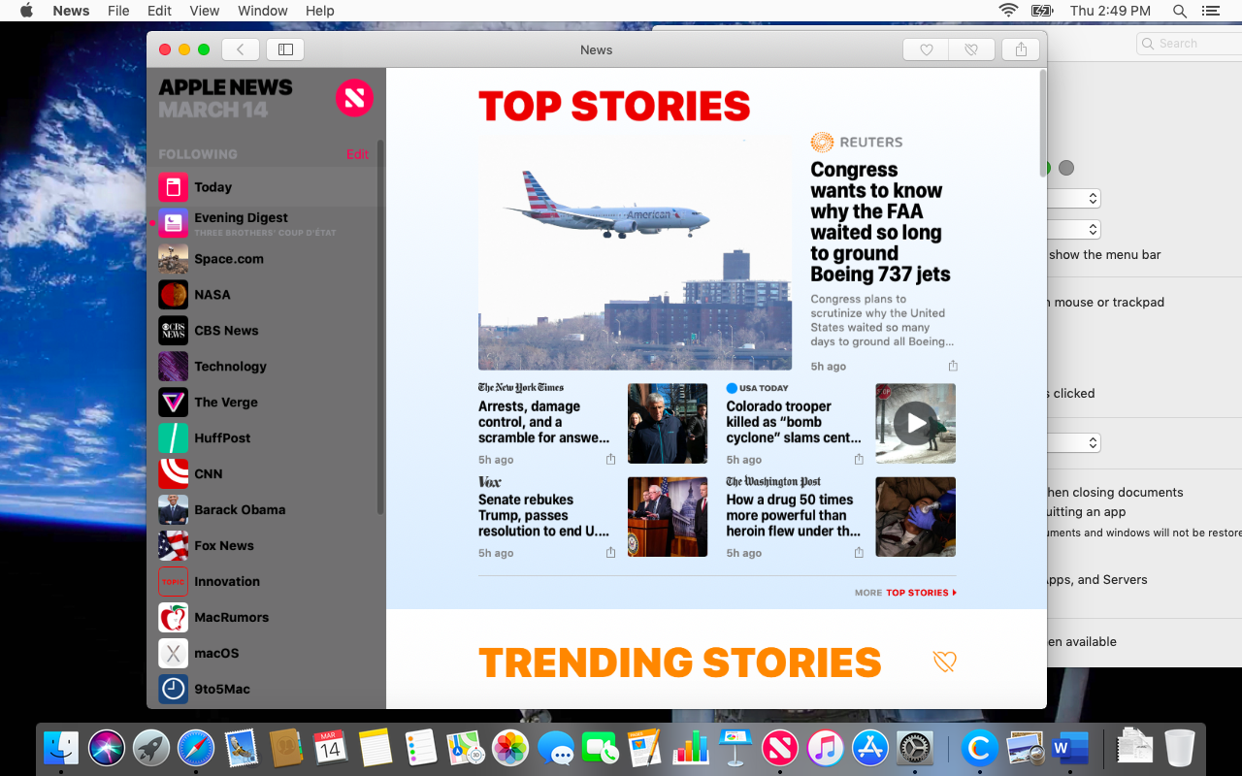This screenshot has width=1242, height=776.
Task: Click the Senate press conference thumbnail
Action: [x=668, y=516]
